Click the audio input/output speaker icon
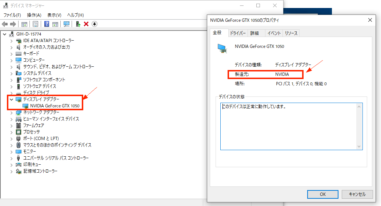The height and width of the screenshot is (206, 381). [x=19, y=47]
